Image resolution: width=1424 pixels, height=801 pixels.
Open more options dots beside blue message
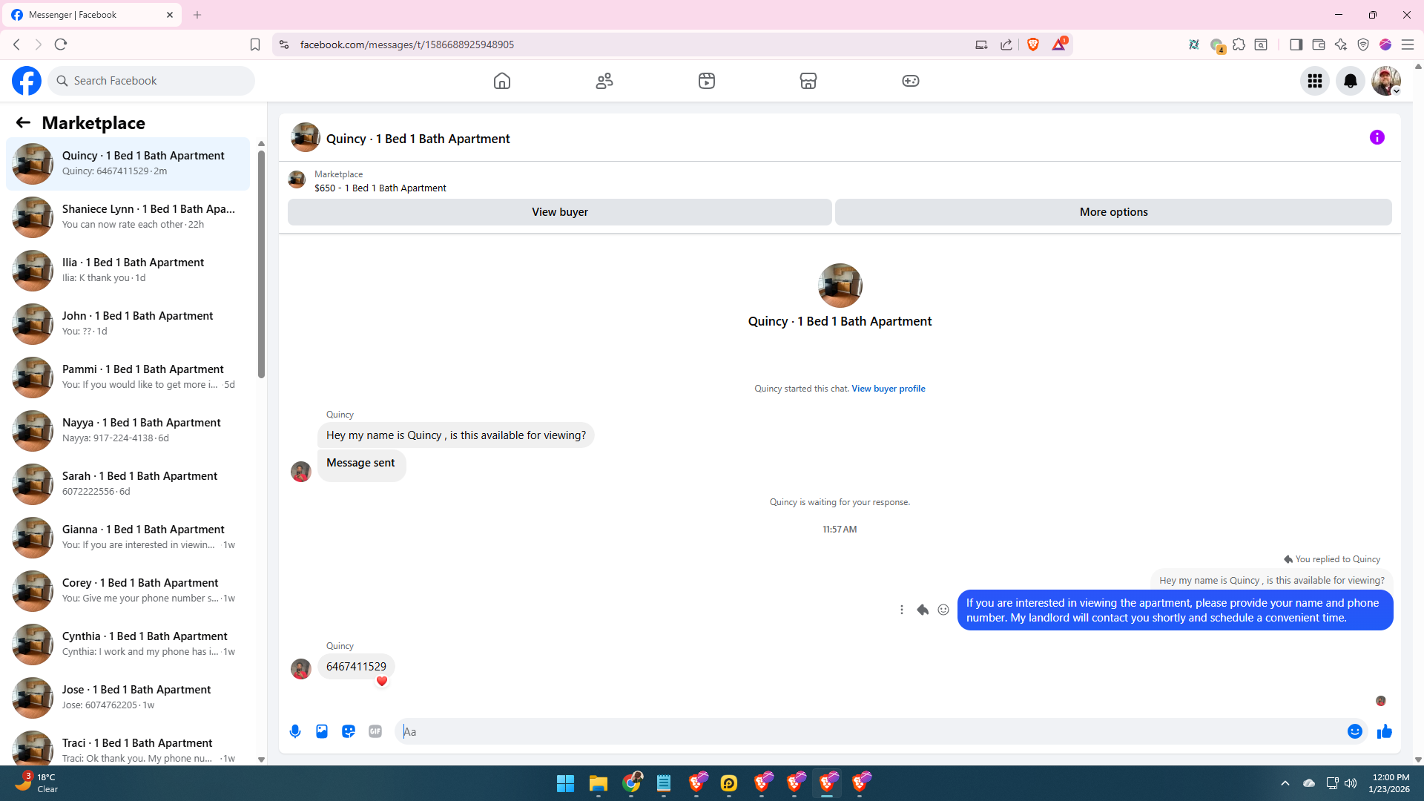click(x=902, y=610)
